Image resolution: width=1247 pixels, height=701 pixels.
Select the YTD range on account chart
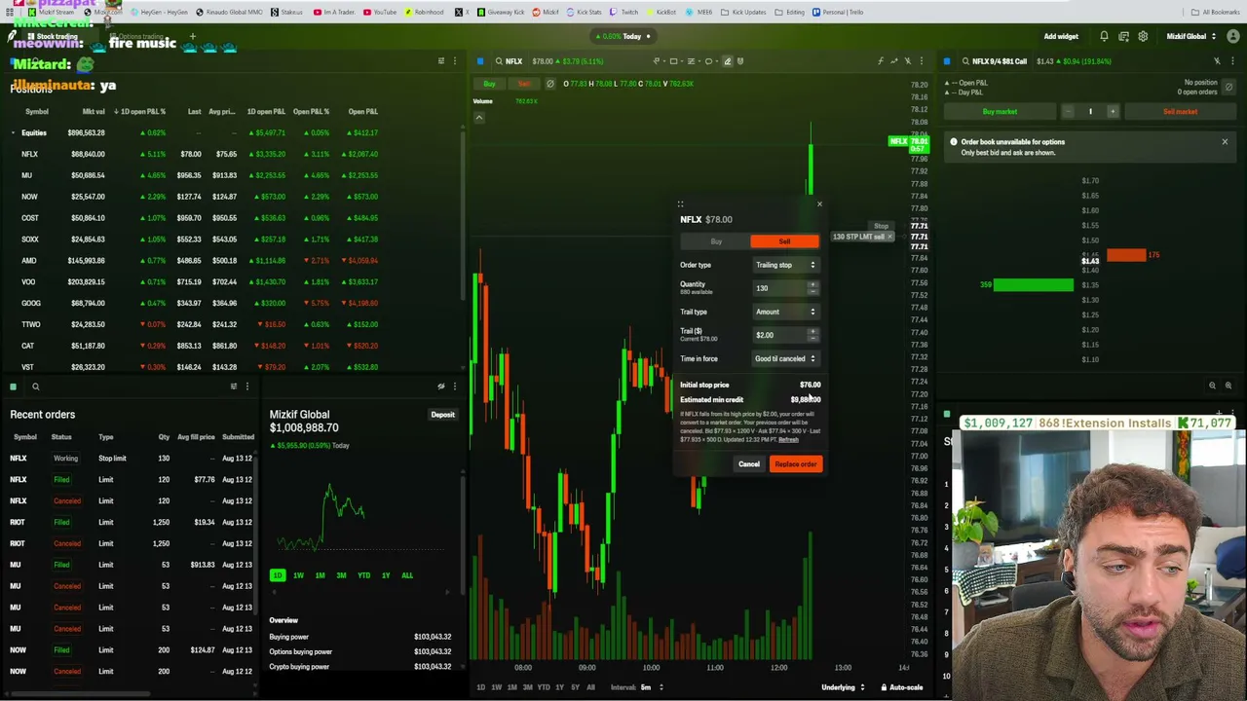pos(363,575)
